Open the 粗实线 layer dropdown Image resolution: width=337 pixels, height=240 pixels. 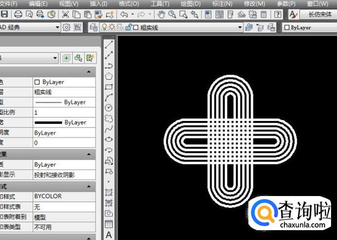pyautogui.click(x=241, y=28)
